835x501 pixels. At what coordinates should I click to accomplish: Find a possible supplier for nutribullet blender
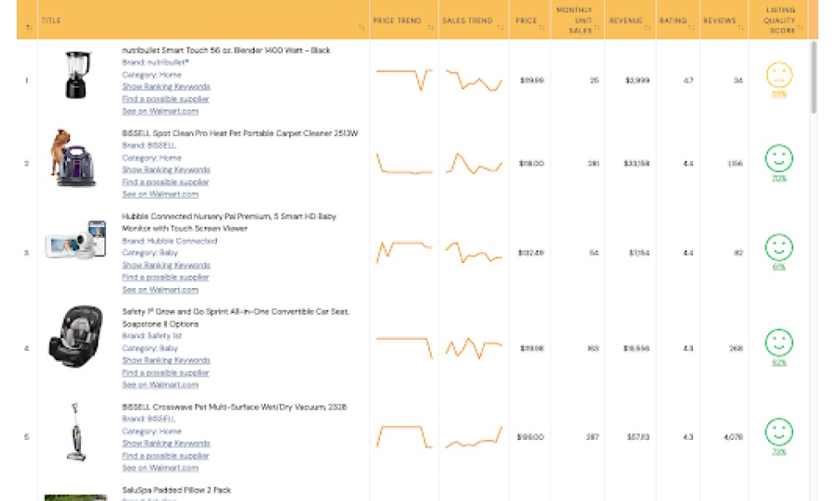point(165,99)
